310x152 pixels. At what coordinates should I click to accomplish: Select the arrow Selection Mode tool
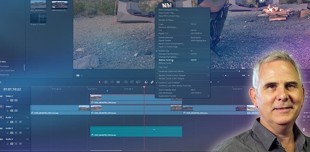pyautogui.click(x=100, y=82)
